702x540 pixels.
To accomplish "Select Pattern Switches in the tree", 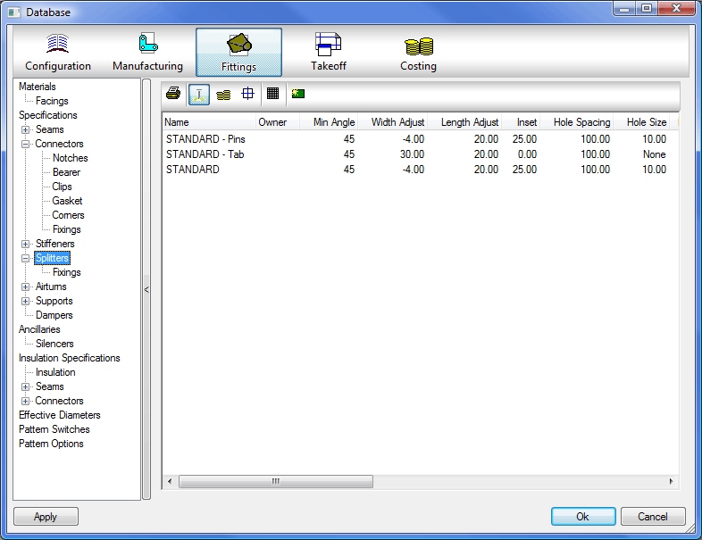I will [54, 429].
